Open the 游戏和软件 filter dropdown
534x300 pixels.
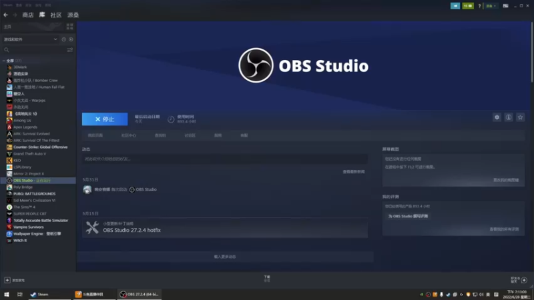click(30, 39)
